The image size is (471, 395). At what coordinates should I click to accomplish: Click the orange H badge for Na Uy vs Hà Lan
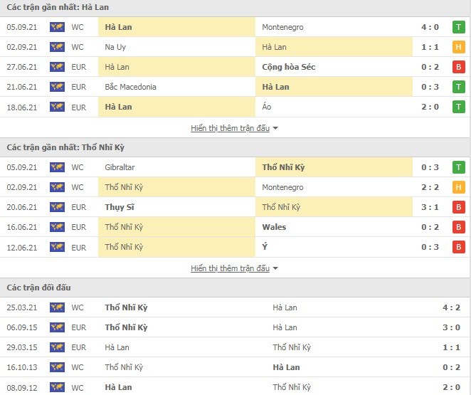[458, 47]
